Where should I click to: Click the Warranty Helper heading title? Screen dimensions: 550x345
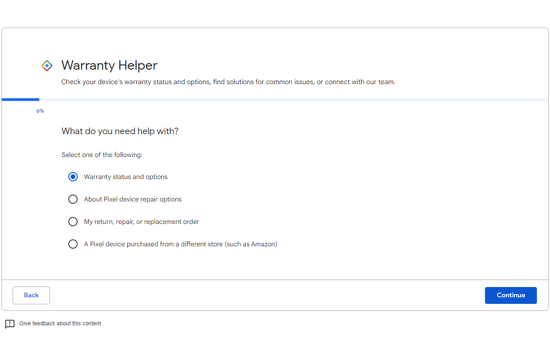click(109, 65)
